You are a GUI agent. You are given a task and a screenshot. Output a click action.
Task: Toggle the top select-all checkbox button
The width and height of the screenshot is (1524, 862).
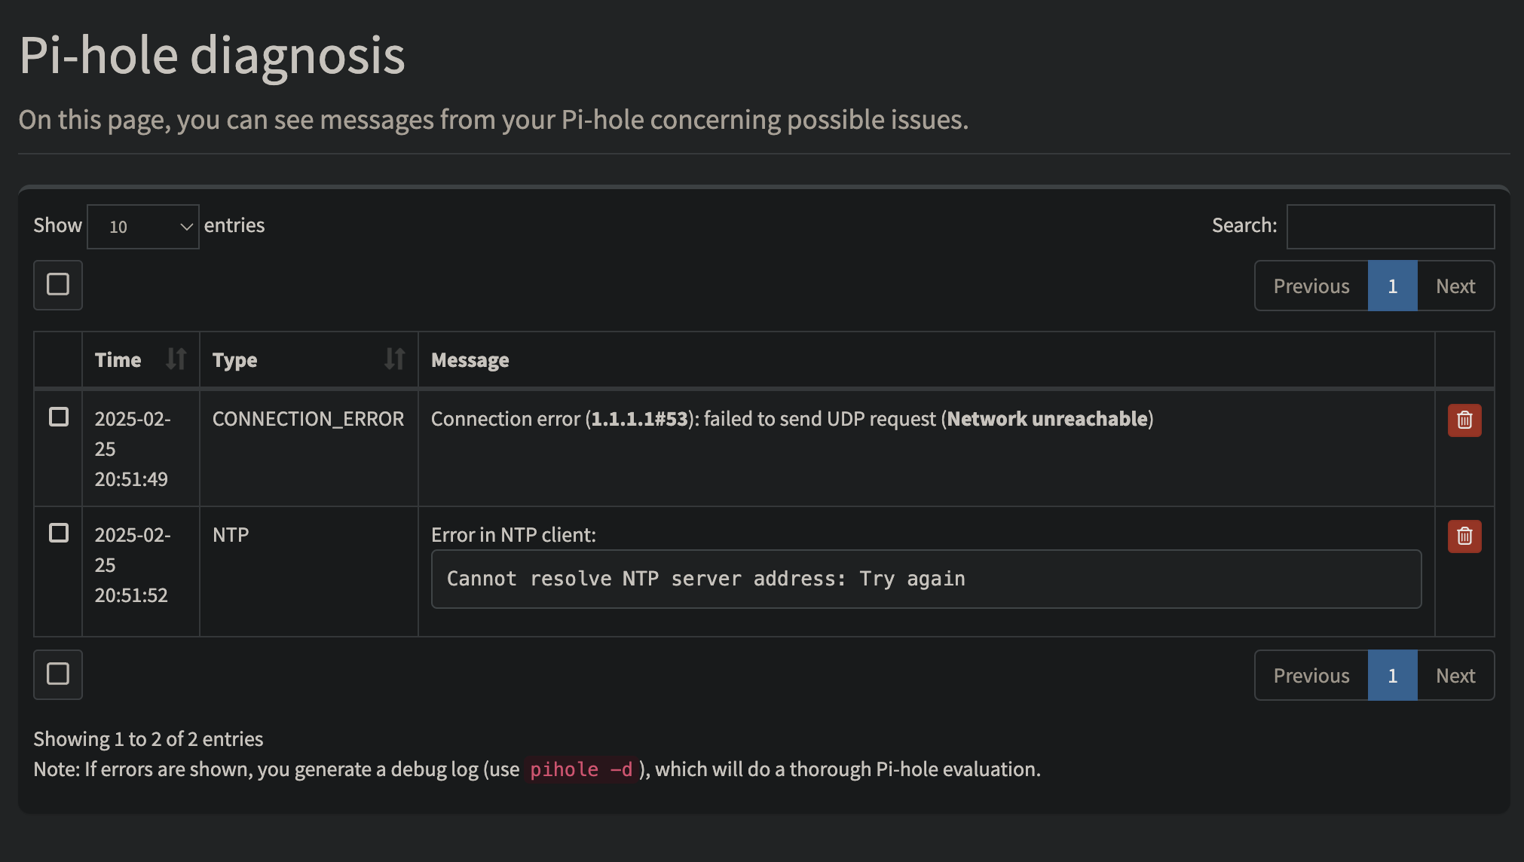[x=58, y=285]
